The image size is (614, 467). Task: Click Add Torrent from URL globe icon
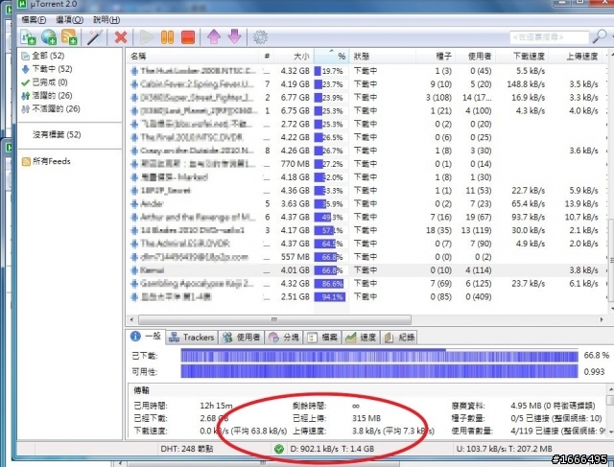pyautogui.click(x=49, y=37)
